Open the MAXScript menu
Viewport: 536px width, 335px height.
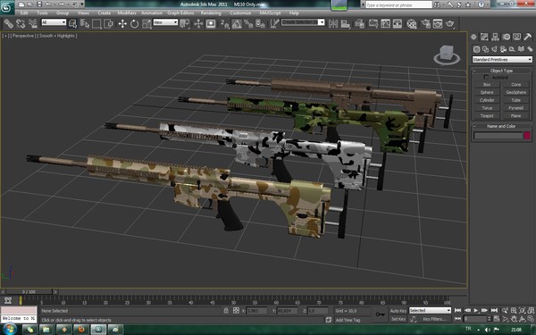[x=270, y=13]
